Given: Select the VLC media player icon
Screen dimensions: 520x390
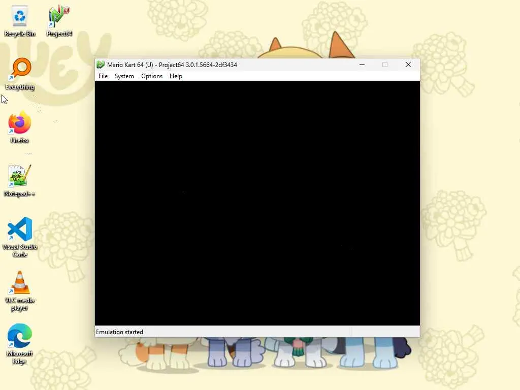Looking at the screenshot, I should point(20,291).
